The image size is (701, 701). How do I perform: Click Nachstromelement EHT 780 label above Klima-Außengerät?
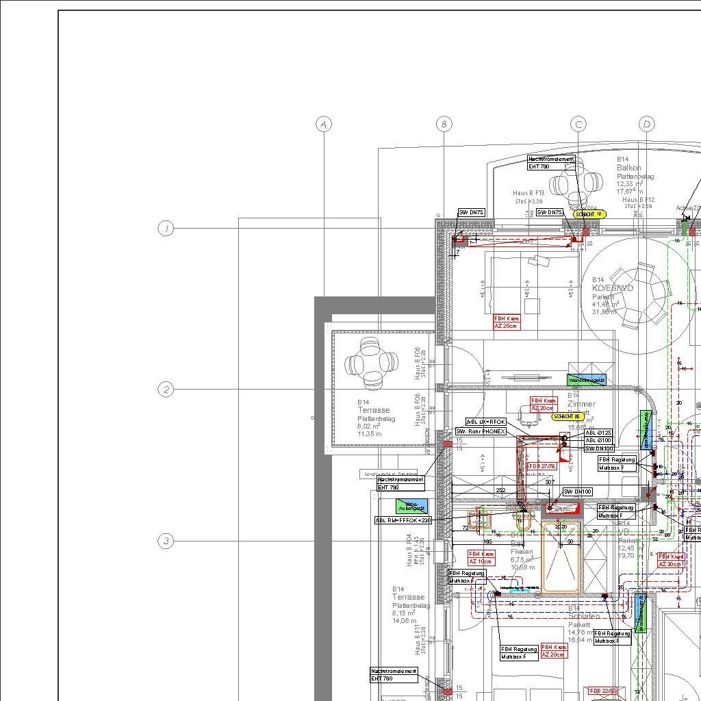pos(401,483)
